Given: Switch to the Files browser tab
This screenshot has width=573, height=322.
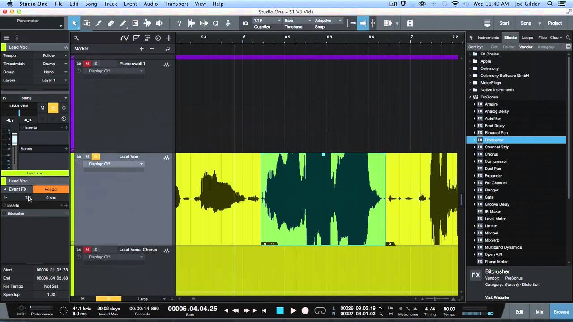Looking at the screenshot, I should [542, 38].
